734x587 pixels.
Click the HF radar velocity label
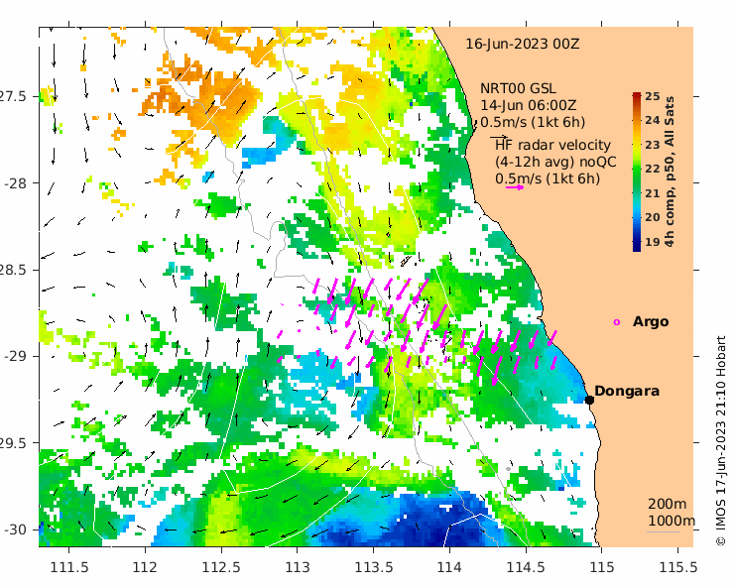[553, 145]
